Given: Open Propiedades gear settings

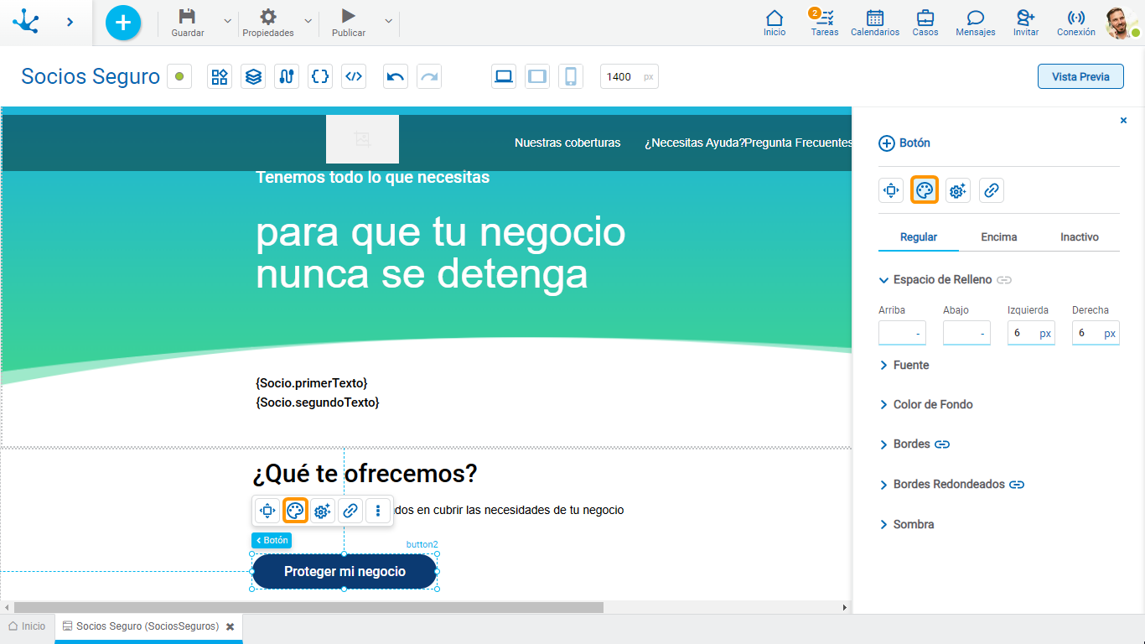Looking at the screenshot, I should click(268, 16).
